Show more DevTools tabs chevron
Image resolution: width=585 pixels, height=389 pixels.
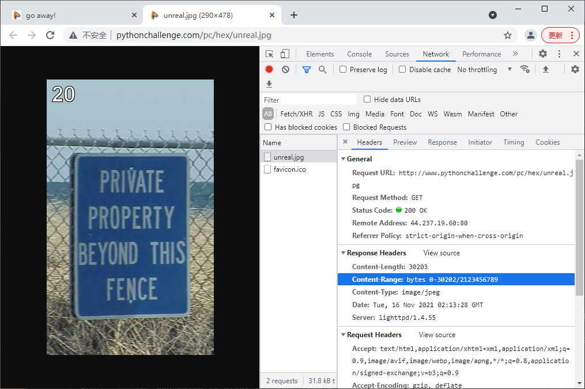click(x=515, y=54)
